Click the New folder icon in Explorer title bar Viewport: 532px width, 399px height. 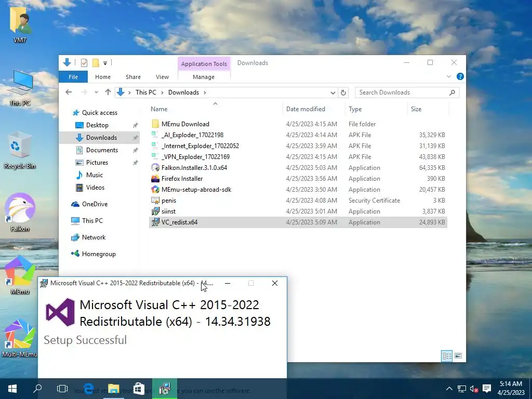[96, 63]
